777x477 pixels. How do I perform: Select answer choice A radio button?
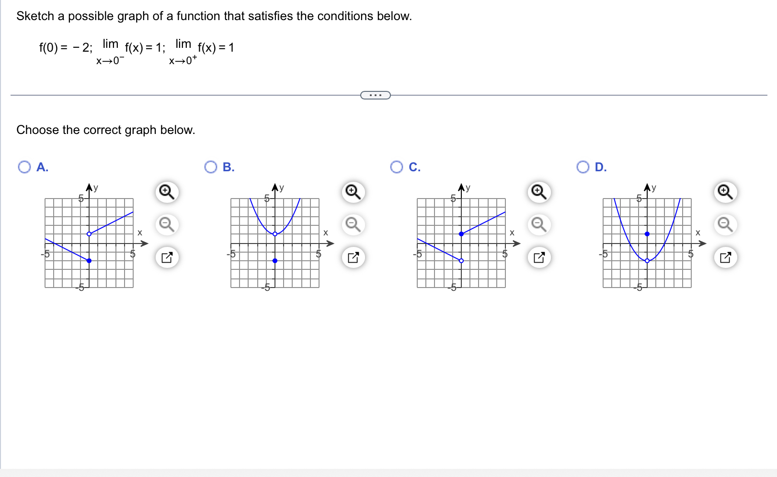click(x=23, y=167)
